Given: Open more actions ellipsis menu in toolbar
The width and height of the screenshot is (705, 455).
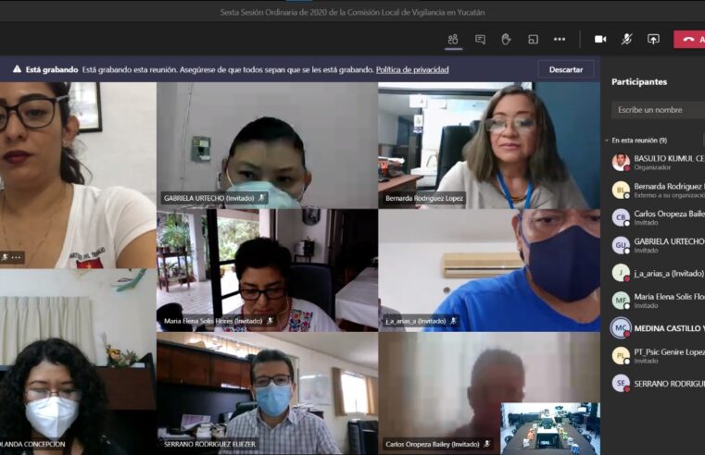Looking at the screenshot, I should 560,39.
